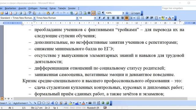Click the Lesen reading layout button
This screenshot has height=110, width=196.
(135, 13)
